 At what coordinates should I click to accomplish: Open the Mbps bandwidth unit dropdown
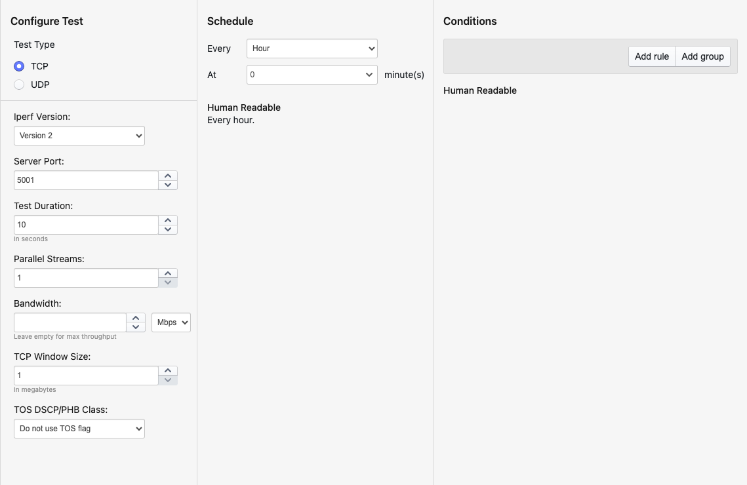pyautogui.click(x=171, y=322)
